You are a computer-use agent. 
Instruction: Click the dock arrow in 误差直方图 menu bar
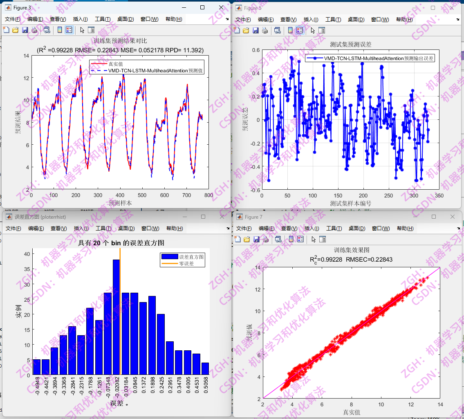(x=228, y=229)
